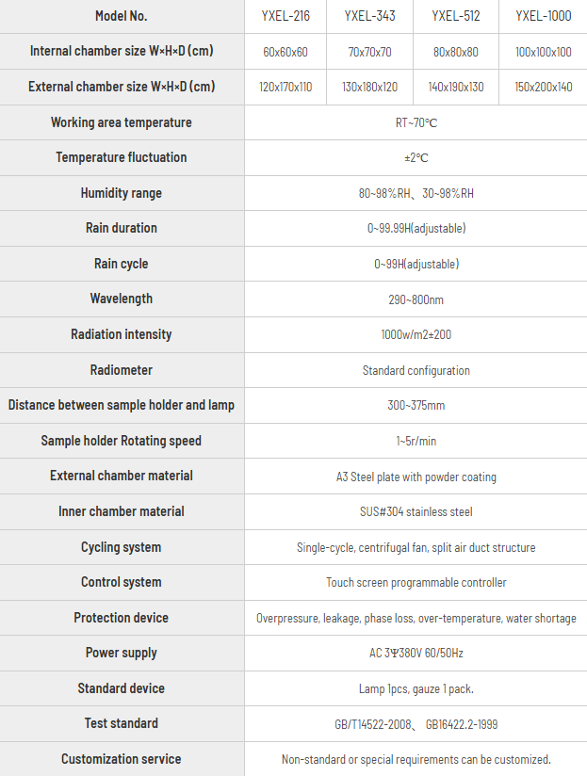
Task: Click the Model No. row label
Action: click(x=122, y=16)
